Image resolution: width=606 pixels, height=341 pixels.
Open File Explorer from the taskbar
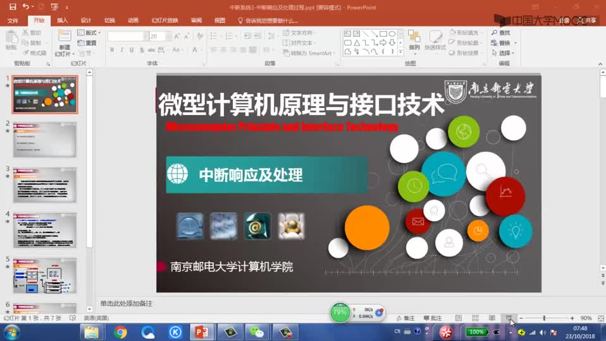tap(92, 332)
